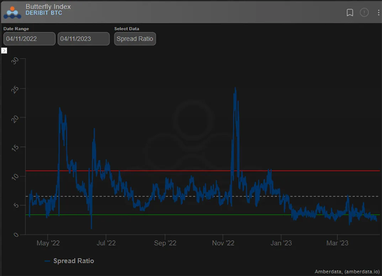The image size is (382, 276).
Task: Click the Amberdata (amberdata.io) attribution
Action: 347,271
